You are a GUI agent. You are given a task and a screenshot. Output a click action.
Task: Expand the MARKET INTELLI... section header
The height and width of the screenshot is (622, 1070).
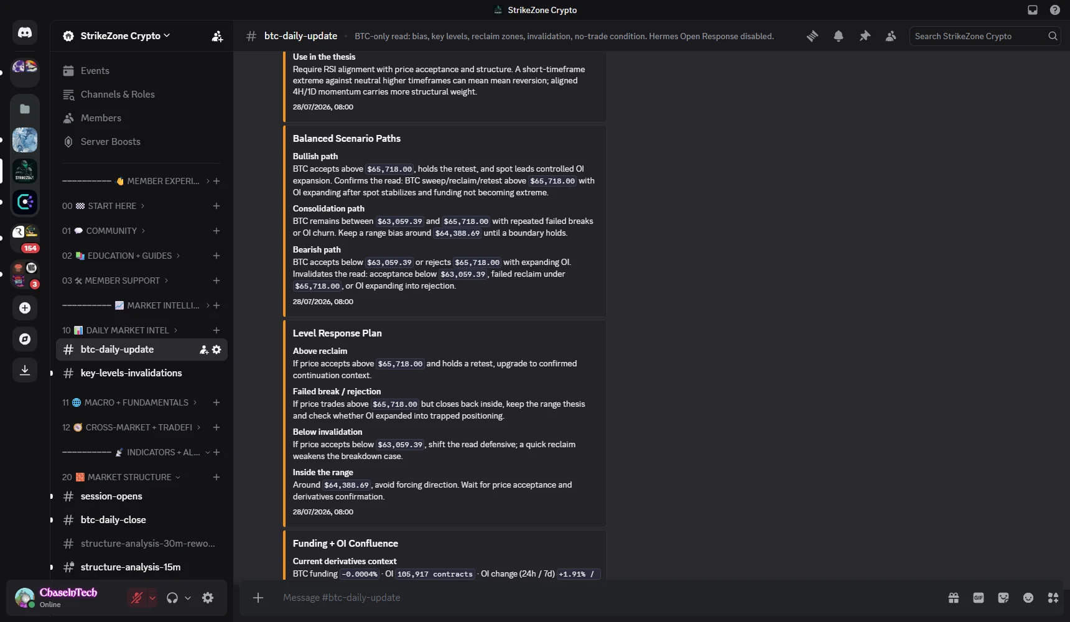point(136,305)
